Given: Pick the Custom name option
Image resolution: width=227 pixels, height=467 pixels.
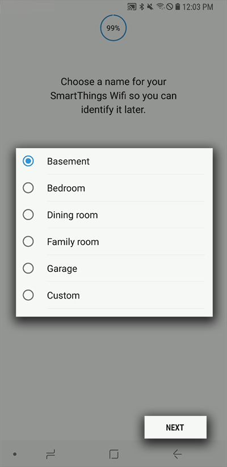Looking at the screenshot, I should [x=114, y=295].
